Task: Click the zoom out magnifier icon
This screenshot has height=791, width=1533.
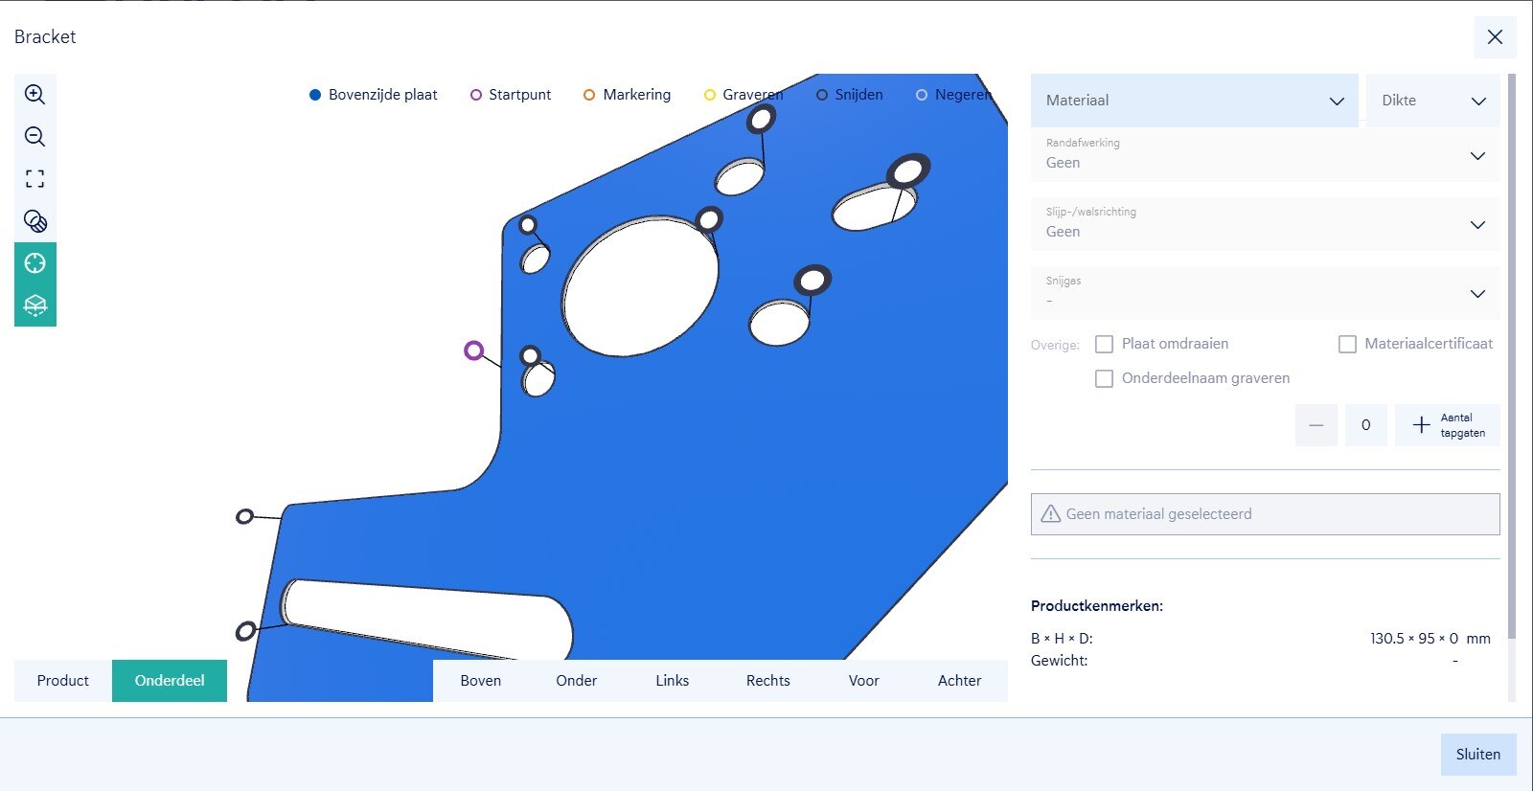Action: click(x=34, y=137)
